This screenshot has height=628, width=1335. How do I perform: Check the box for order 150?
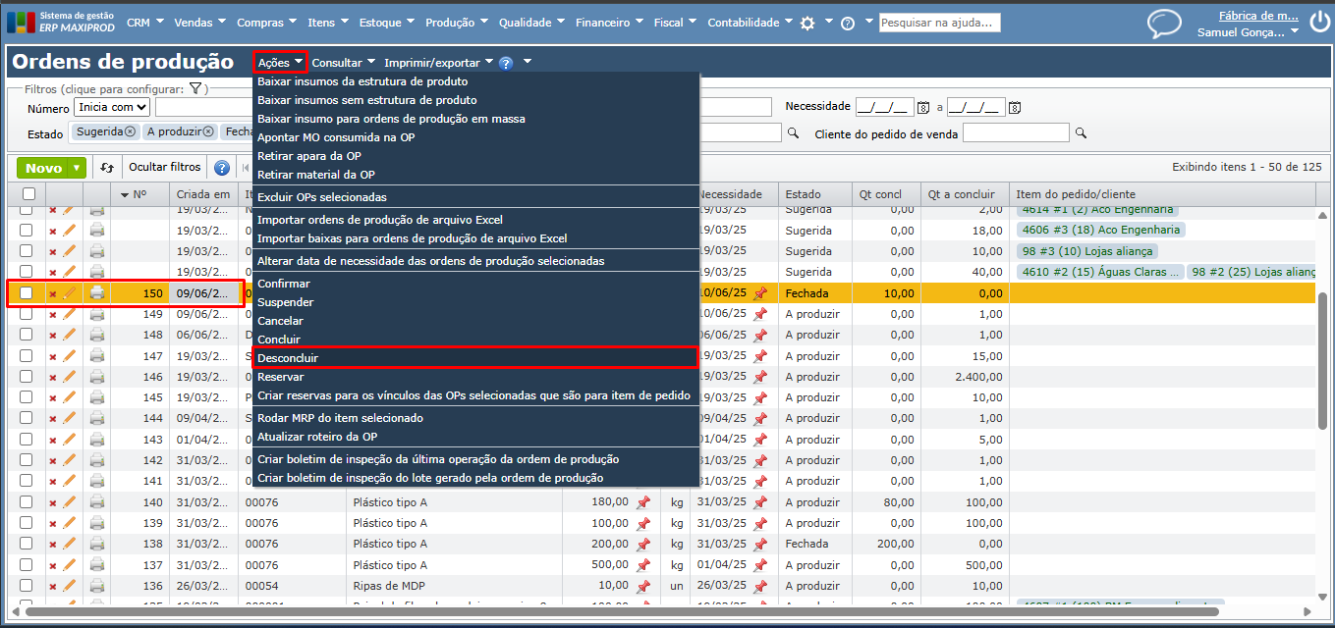coord(27,293)
